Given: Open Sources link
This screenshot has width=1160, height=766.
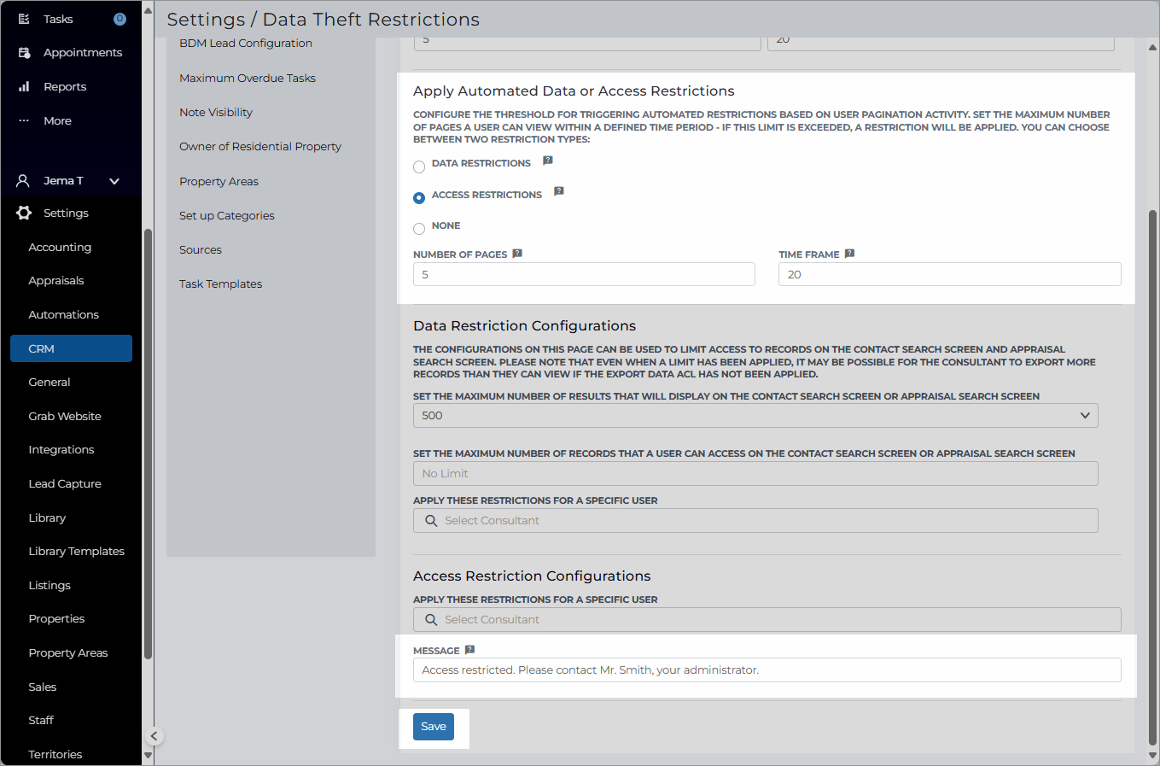Looking at the screenshot, I should [x=201, y=250].
